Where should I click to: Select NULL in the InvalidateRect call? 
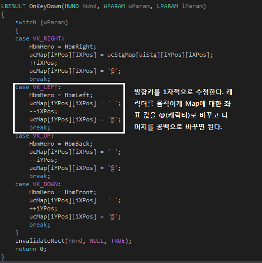pyautogui.click(x=96, y=241)
